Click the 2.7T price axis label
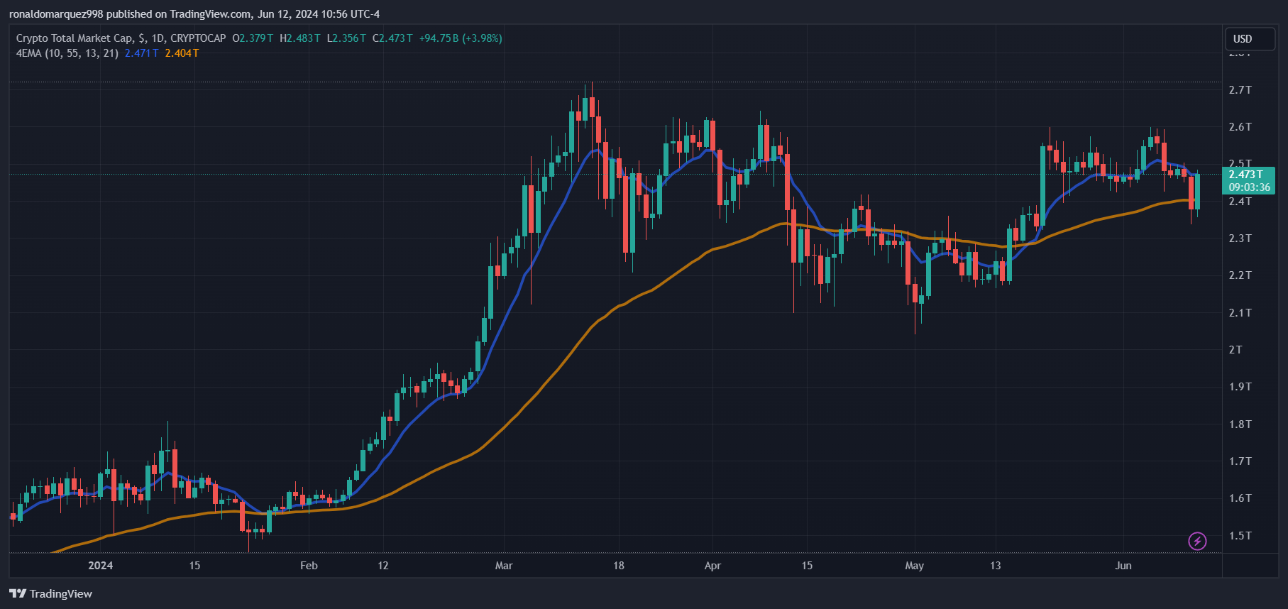 [x=1240, y=89]
